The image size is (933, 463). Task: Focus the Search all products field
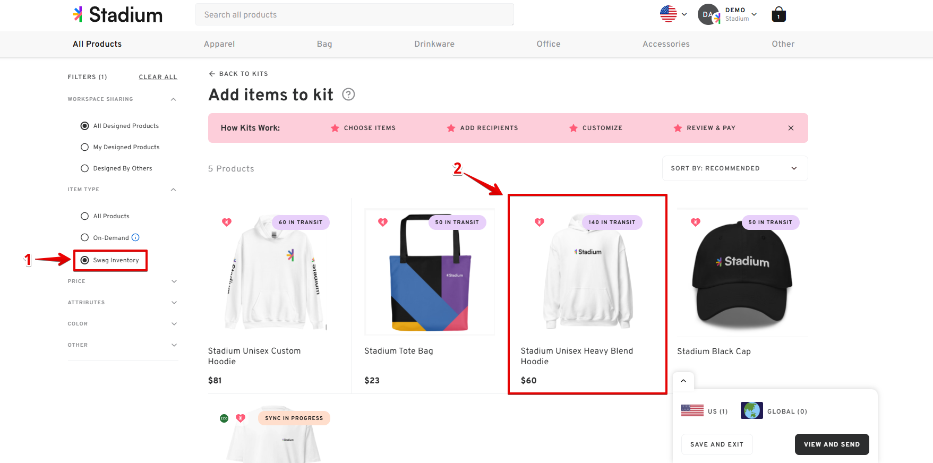tap(355, 14)
